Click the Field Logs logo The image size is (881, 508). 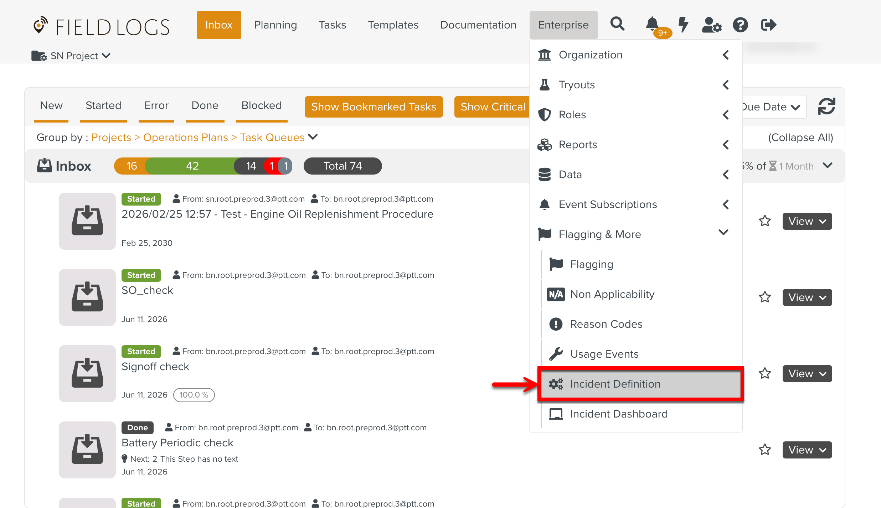coord(101,26)
